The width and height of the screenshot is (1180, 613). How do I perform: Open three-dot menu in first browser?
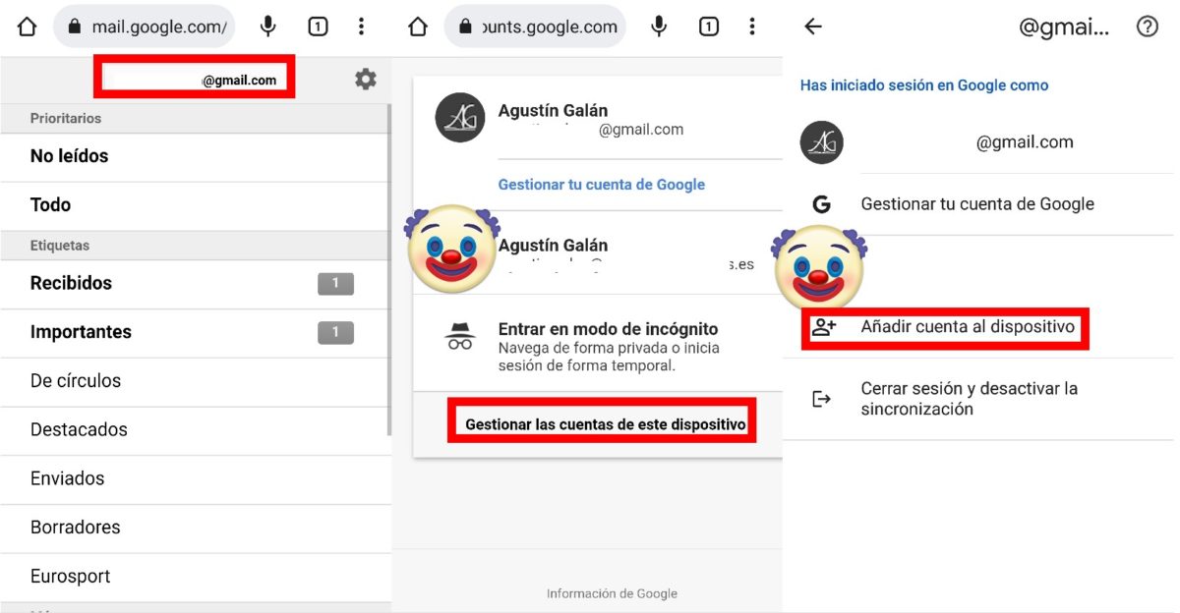(362, 27)
